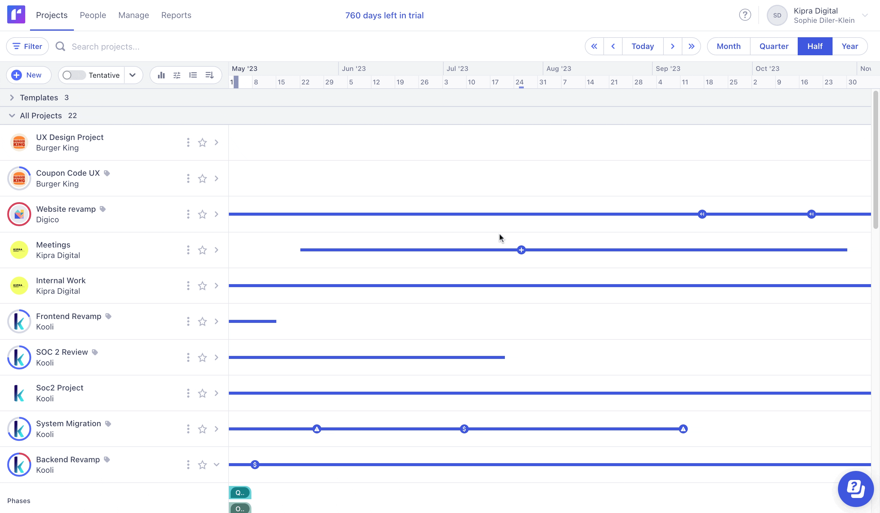Open the help question mark icon
The height and width of the screenshot is (513, 880).
point(745,15)
